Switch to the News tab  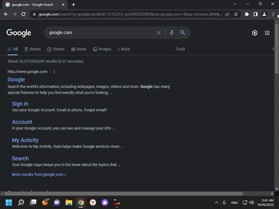click(x=79, y=49)
